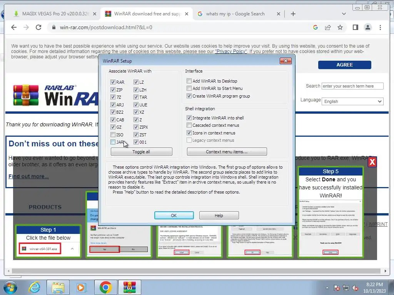The width and height of the screenshot is (394, 295).
Task: Toggle ZIP file association checkbox
Action: click(113, 89)
